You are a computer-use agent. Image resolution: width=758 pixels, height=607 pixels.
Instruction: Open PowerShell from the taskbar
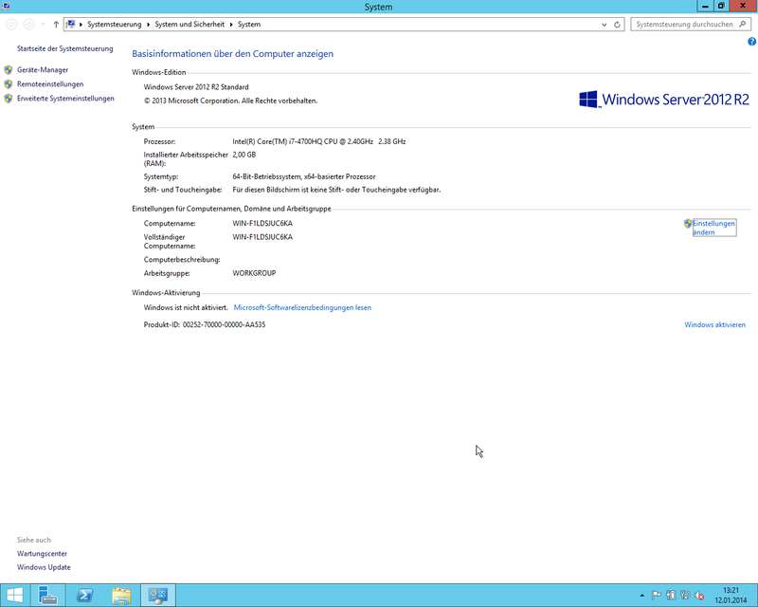click(85, 596)
